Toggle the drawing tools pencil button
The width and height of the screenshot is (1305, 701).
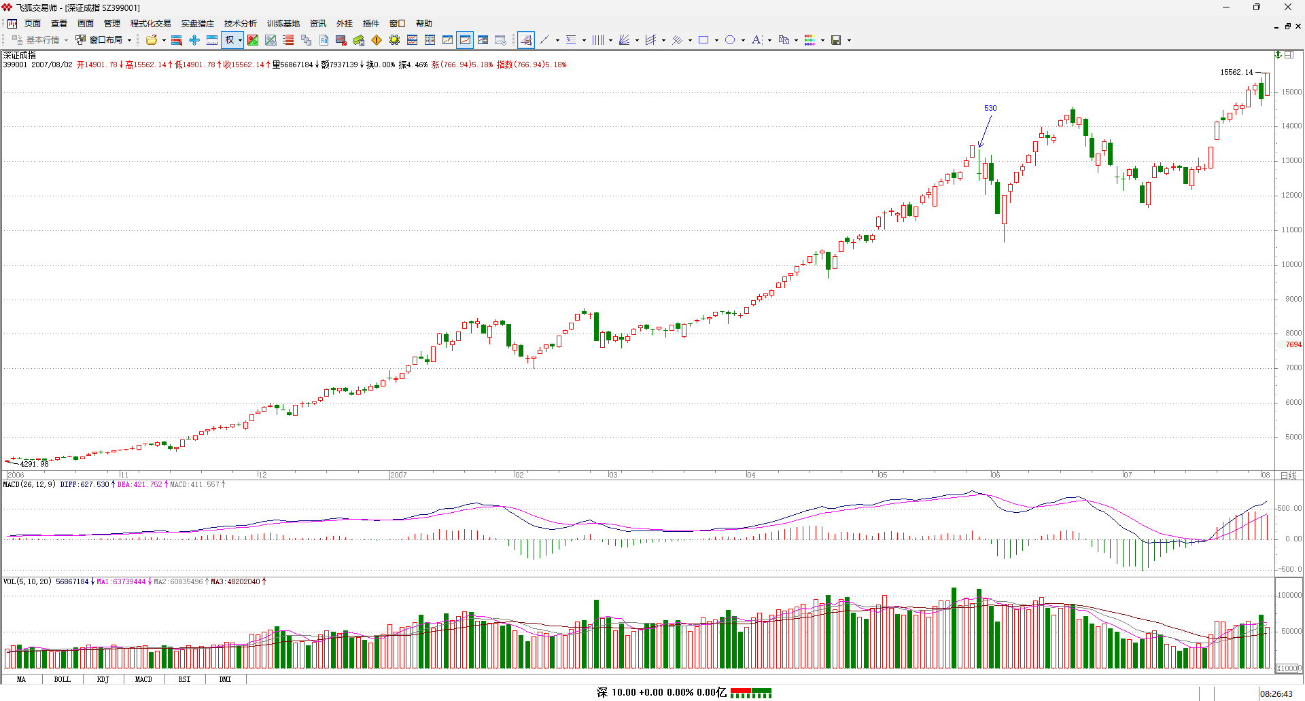coord(525,40)
